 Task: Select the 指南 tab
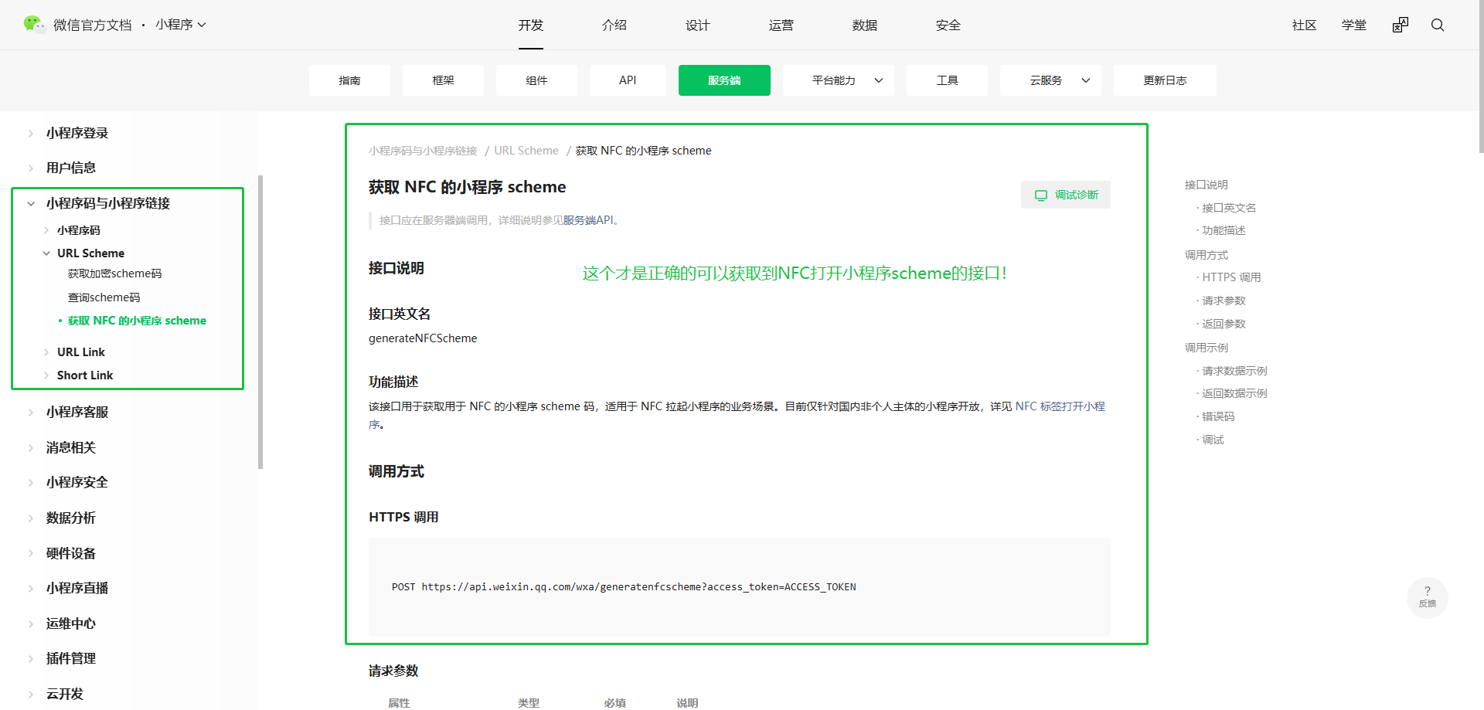tap(349, 80)
